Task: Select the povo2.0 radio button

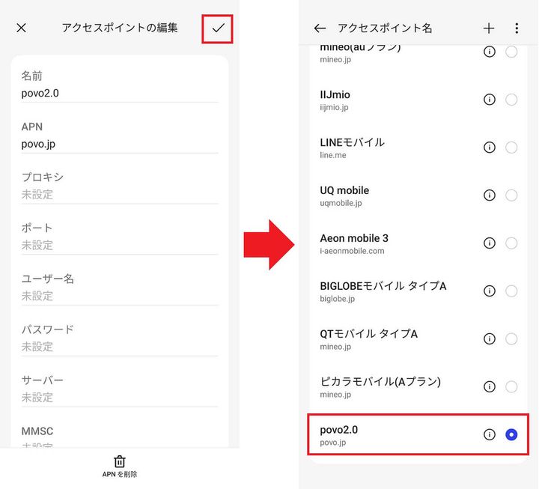Action: [511, 434]
